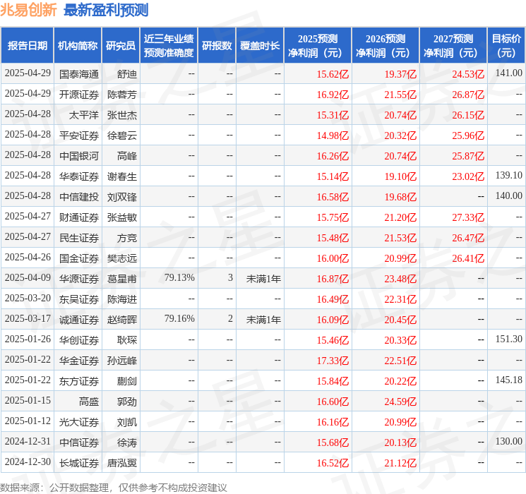The image size is (526, 494).
Task: Click analyst name 郭劲
Action: (x=127, y=402)
